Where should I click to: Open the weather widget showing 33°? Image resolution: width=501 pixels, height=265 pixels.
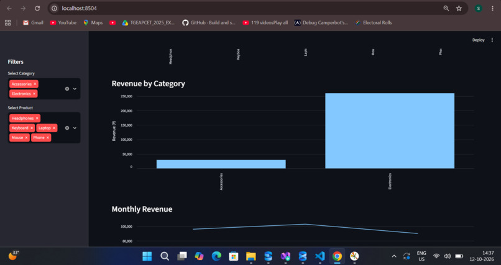coord(14,256)
